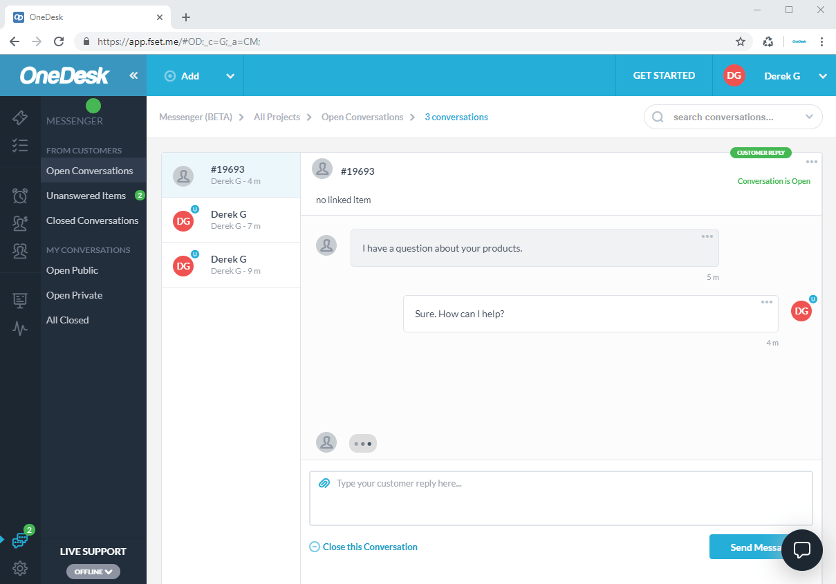This screenshot has height=584, width=836.
Task: Open the Tasks checklist icon in sidebar
Action: click(20, 145)
